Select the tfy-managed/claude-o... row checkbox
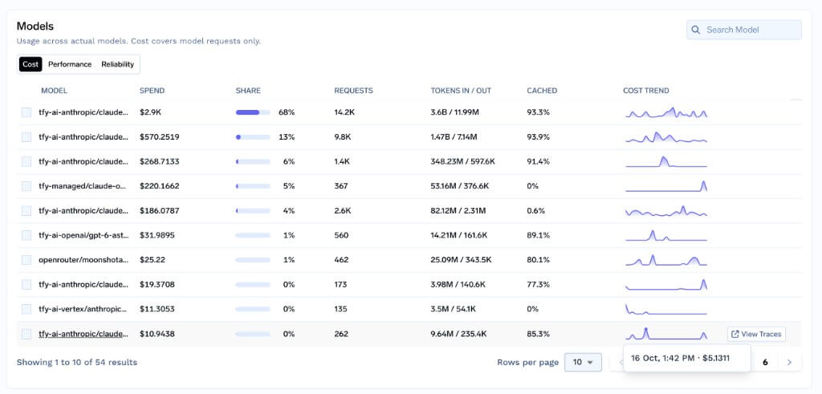 click(x=26, y=186)
